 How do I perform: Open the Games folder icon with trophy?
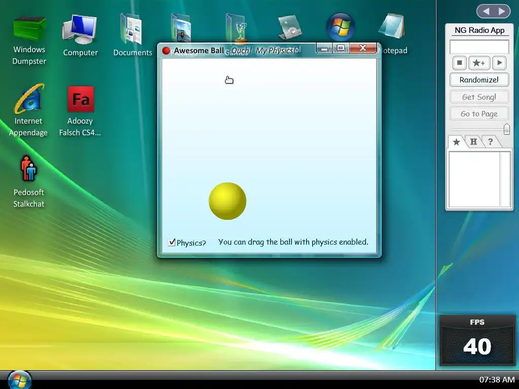pos(236,28)
